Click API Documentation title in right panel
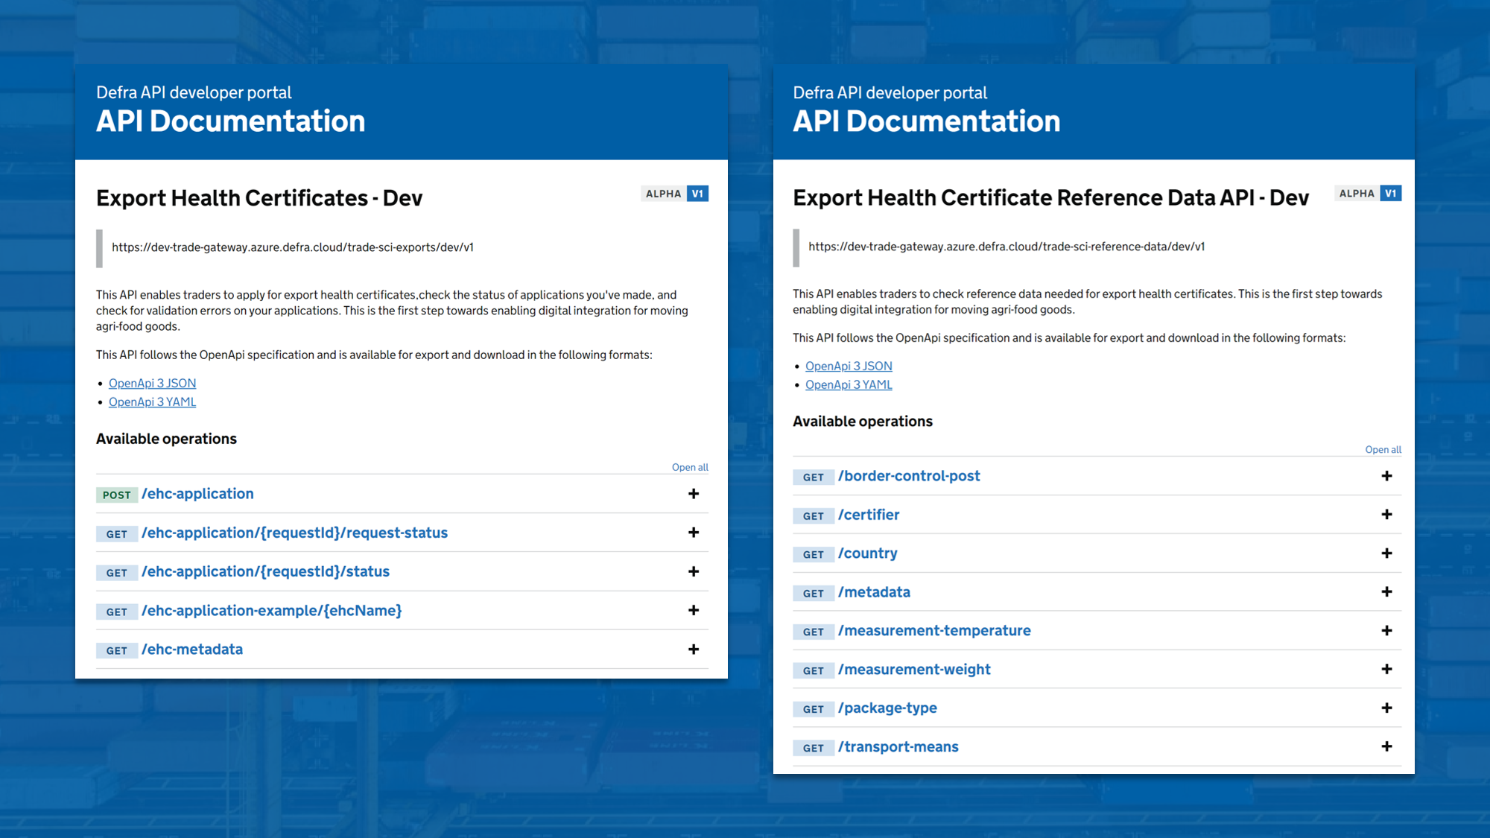 click(926, 121)
